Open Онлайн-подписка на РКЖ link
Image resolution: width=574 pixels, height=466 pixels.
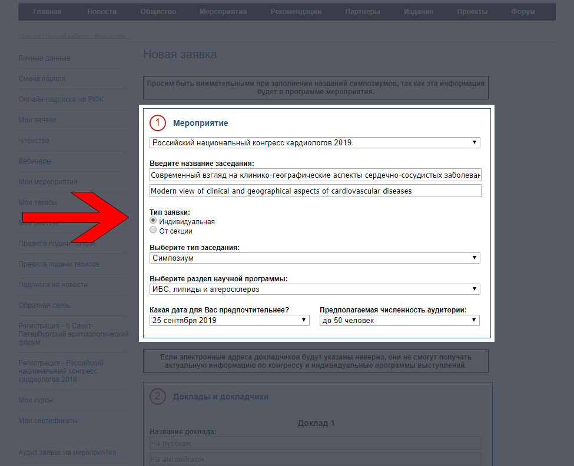pos(61,99)
